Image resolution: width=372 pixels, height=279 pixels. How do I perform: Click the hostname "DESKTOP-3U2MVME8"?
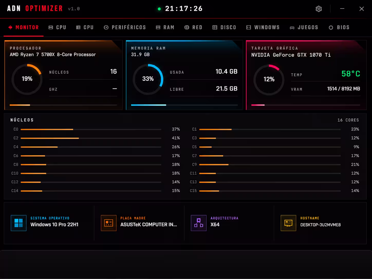click(x=321, y=225)
